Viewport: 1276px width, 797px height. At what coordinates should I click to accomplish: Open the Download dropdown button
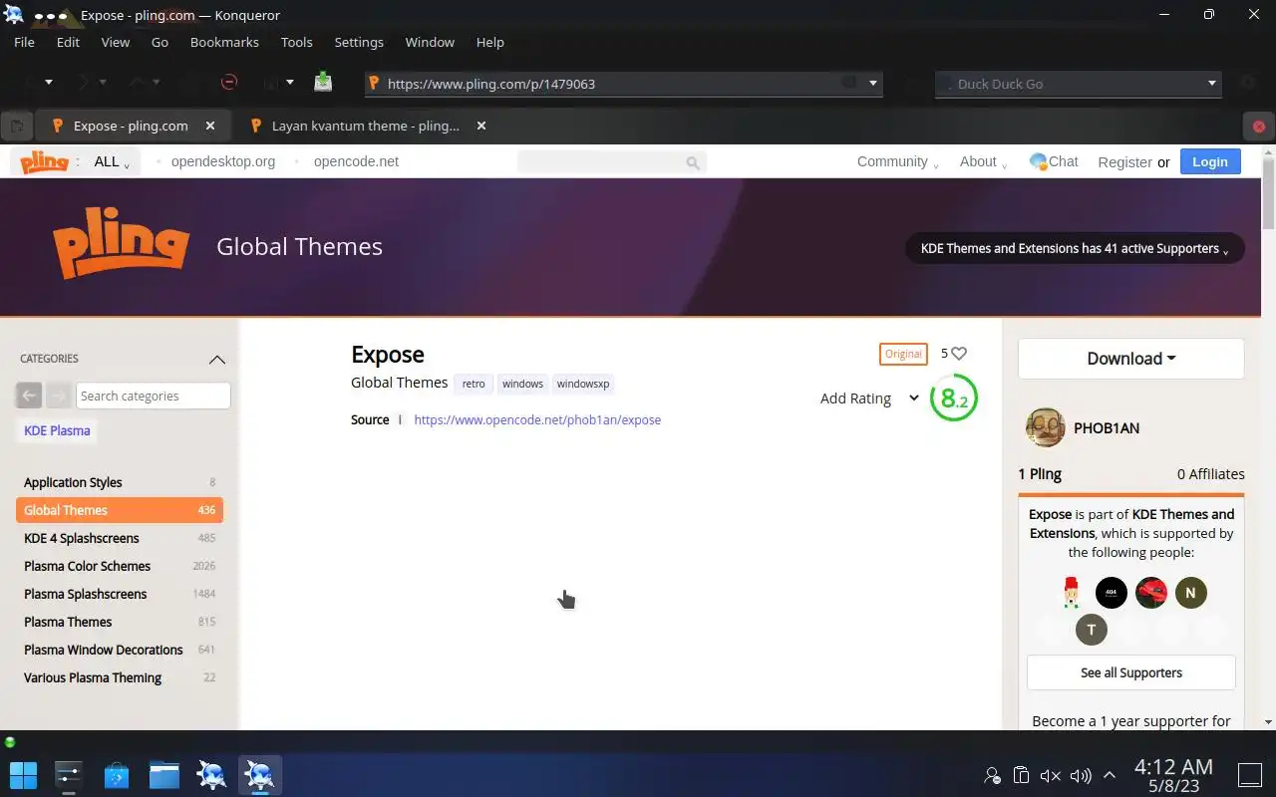(1130, 359)
